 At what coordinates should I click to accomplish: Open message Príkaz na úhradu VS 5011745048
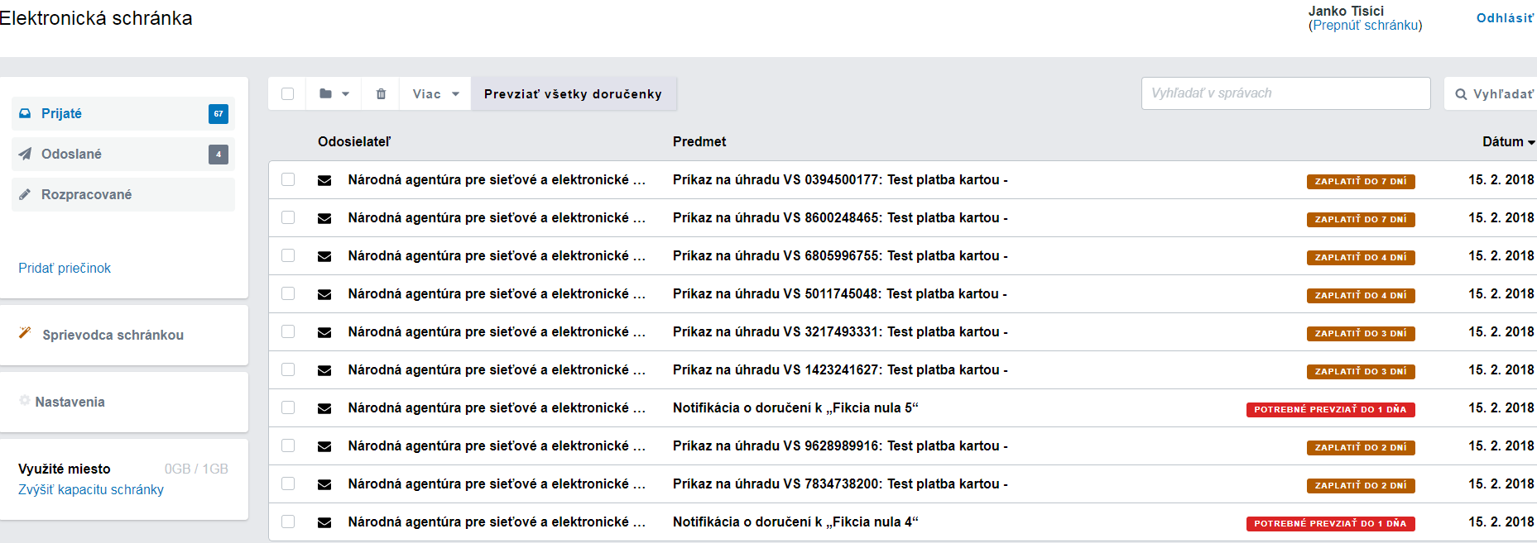(x=840, y=293)
